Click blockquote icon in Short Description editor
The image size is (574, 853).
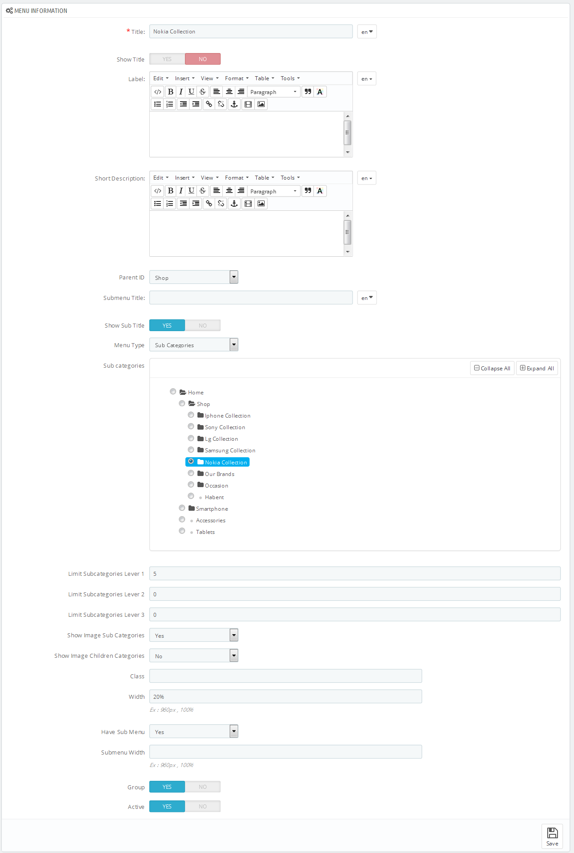point(308,191)
